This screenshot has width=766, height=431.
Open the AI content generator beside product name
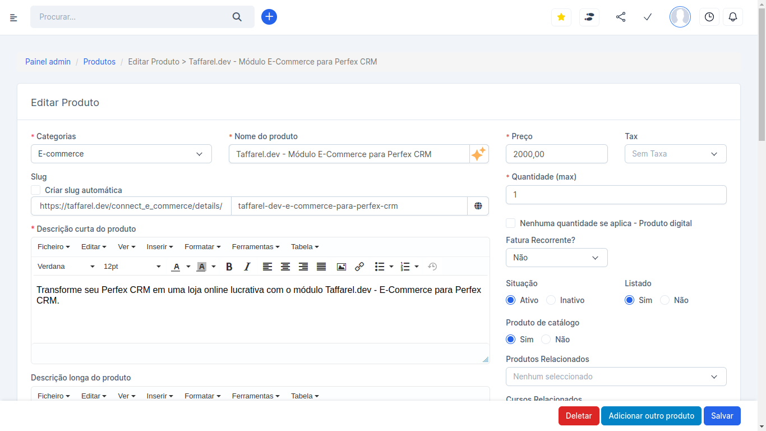click(478, 153)
